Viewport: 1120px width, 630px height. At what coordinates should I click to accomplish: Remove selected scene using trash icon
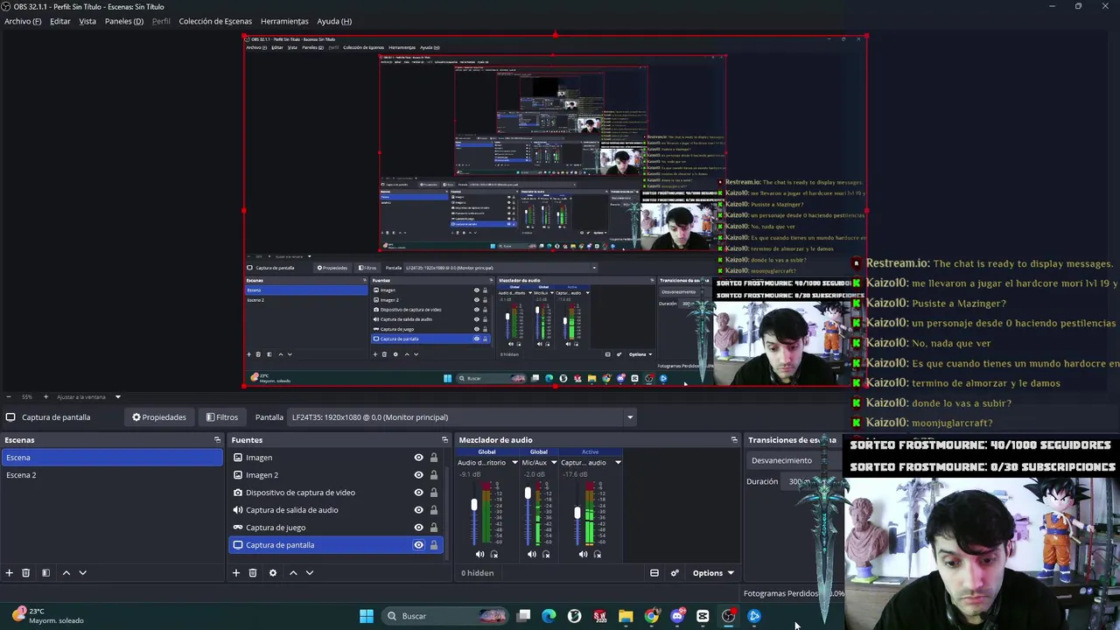(25, 572)
